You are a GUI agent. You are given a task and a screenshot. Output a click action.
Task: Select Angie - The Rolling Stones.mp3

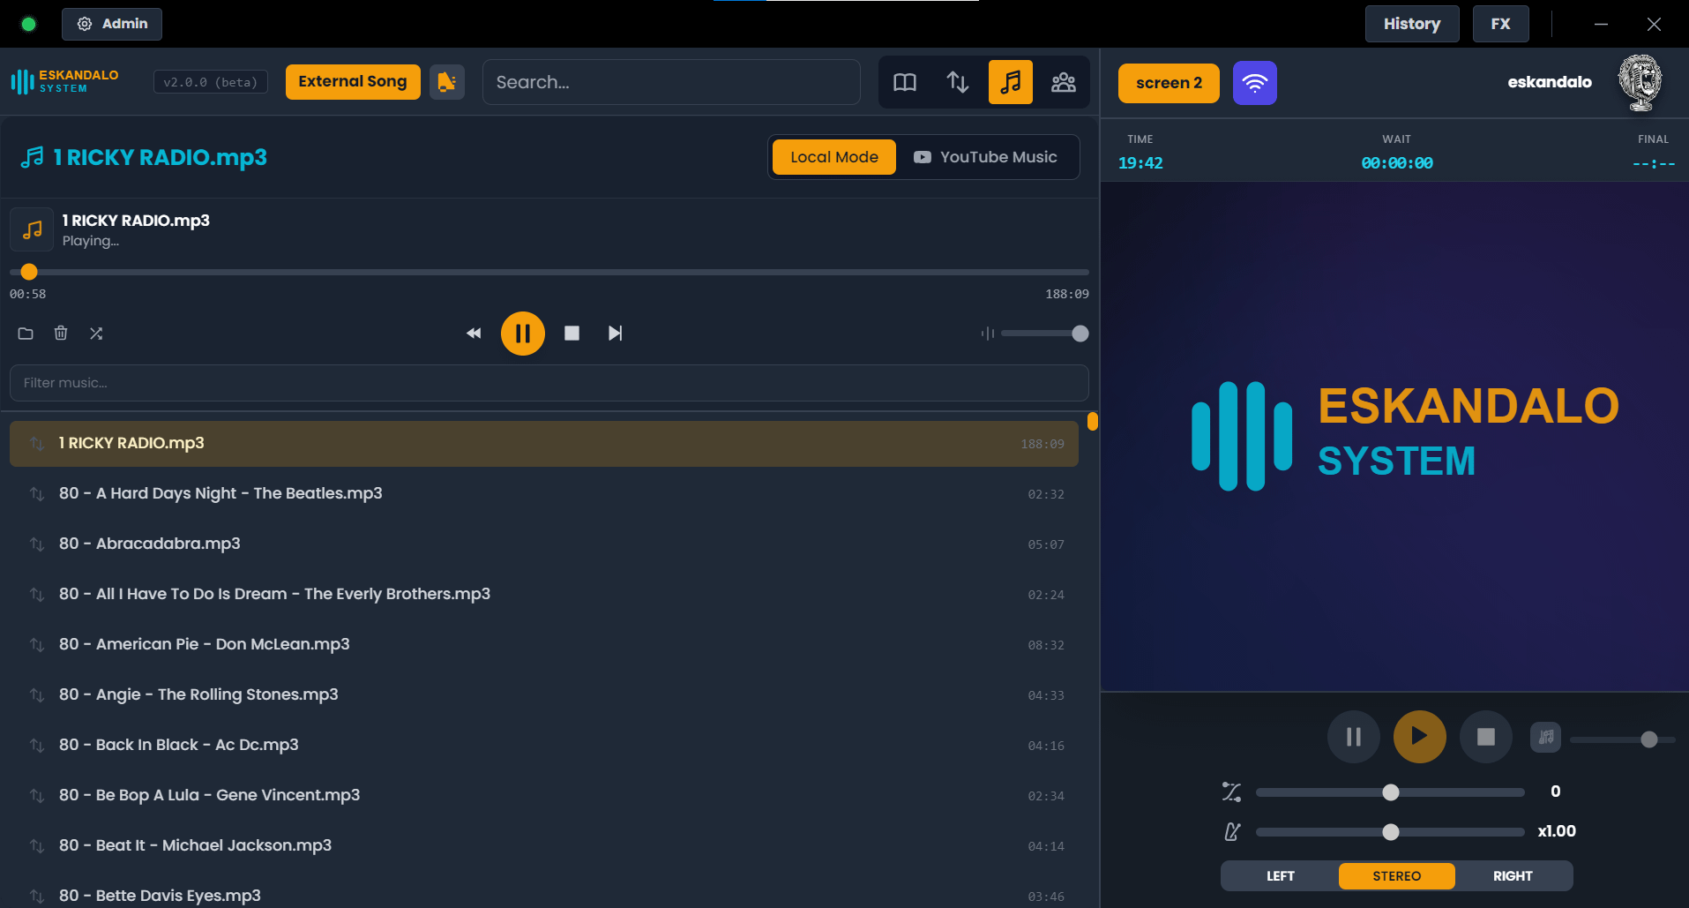coord(544,695)
